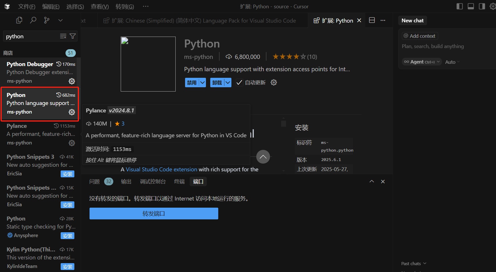
Task: Open Visual Studio Code extension link
Action: 162,169
